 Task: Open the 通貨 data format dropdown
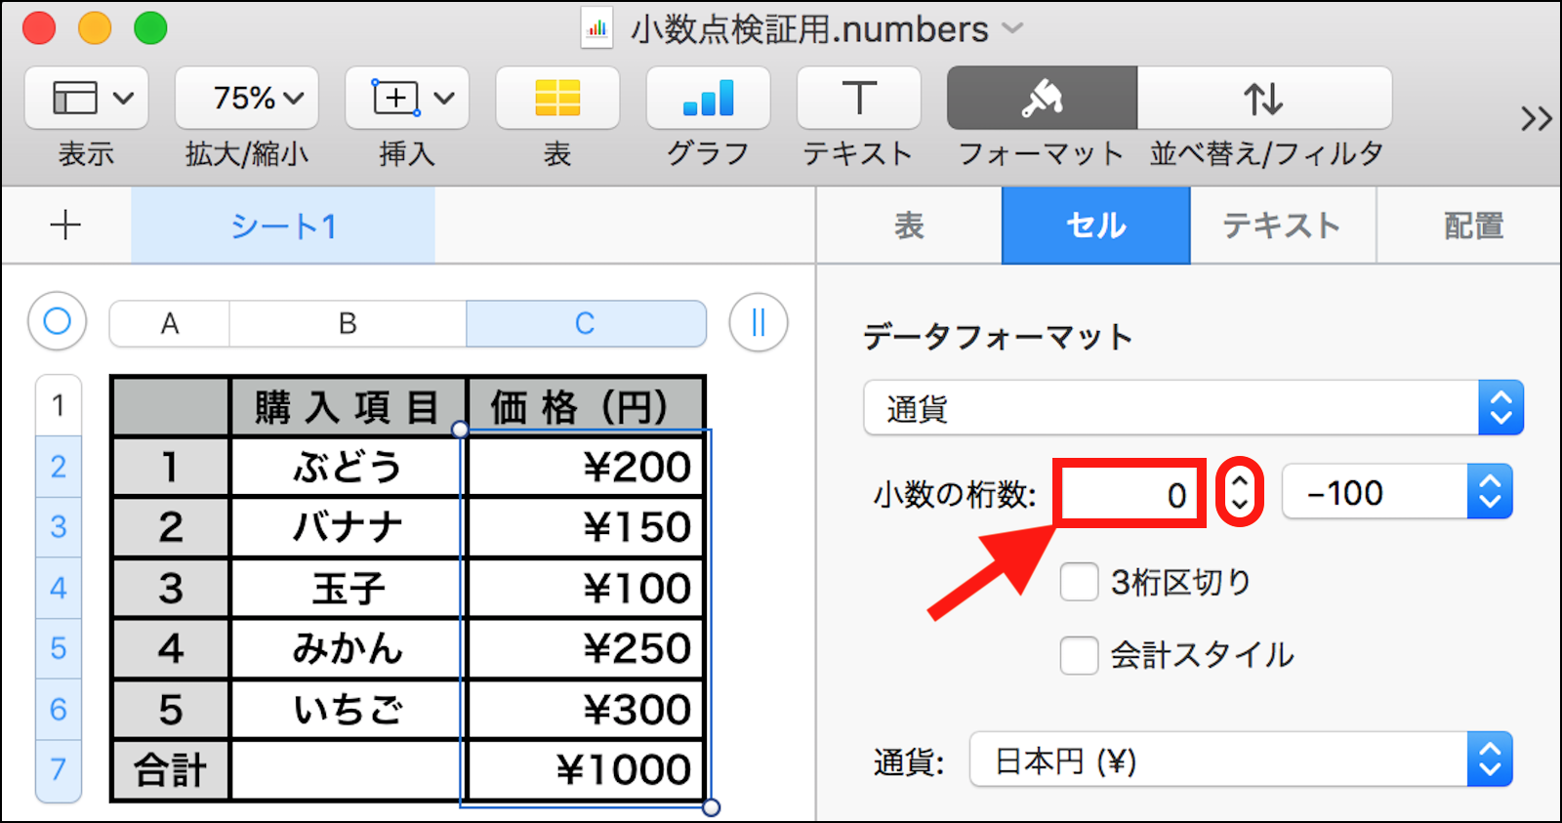pos(1193,408)
